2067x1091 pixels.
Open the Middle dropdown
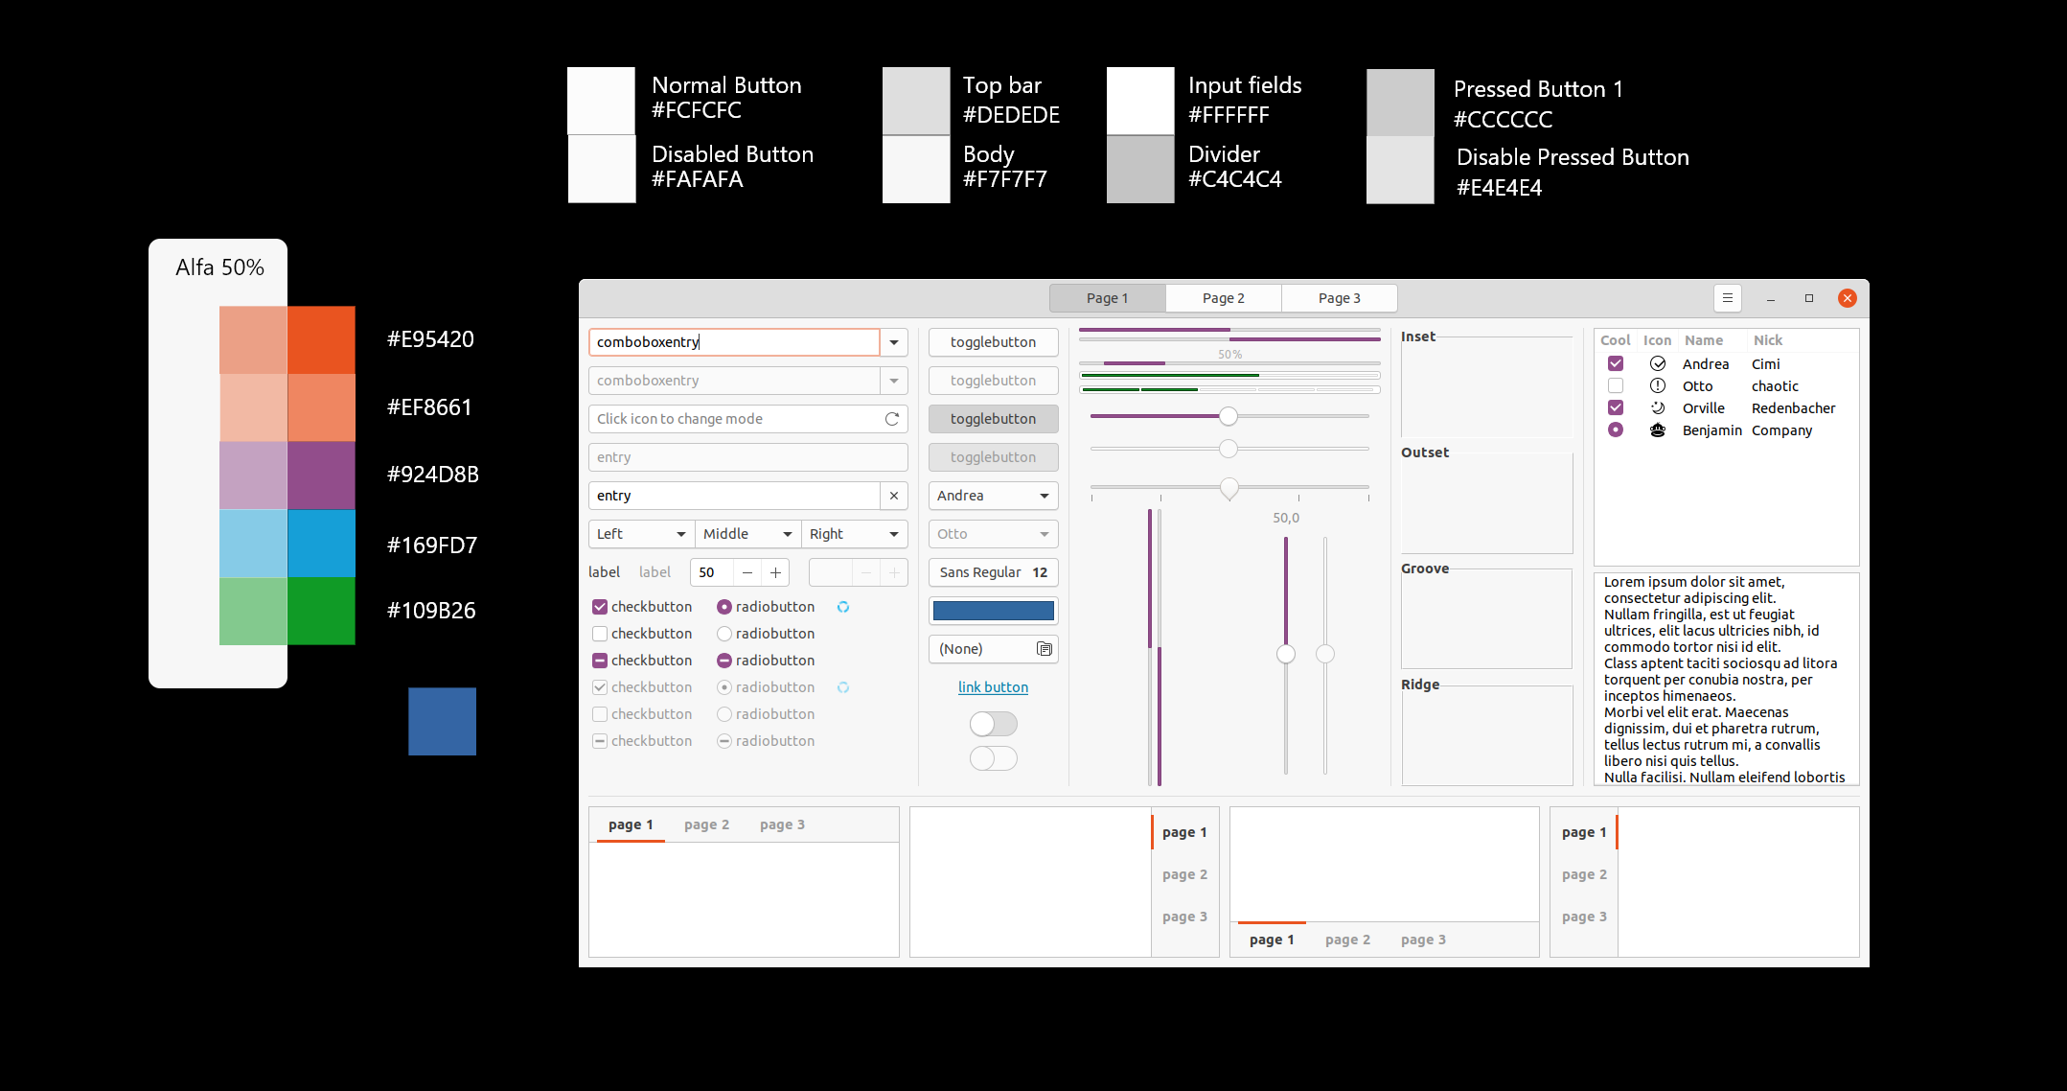click(x=747, y=534)
